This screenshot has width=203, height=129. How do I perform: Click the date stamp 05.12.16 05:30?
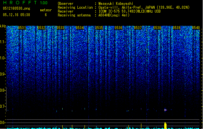pyautogui.click(x=16, y=15)
